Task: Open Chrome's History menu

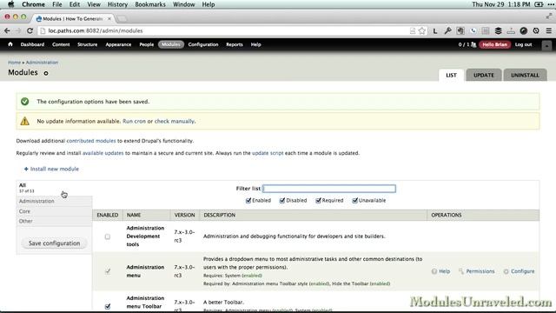Action: pos(117,4)
